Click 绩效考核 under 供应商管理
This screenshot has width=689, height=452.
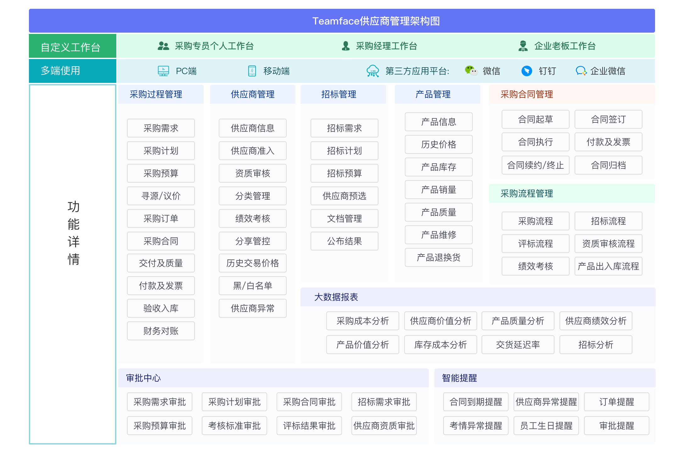(x=253, y=218)
